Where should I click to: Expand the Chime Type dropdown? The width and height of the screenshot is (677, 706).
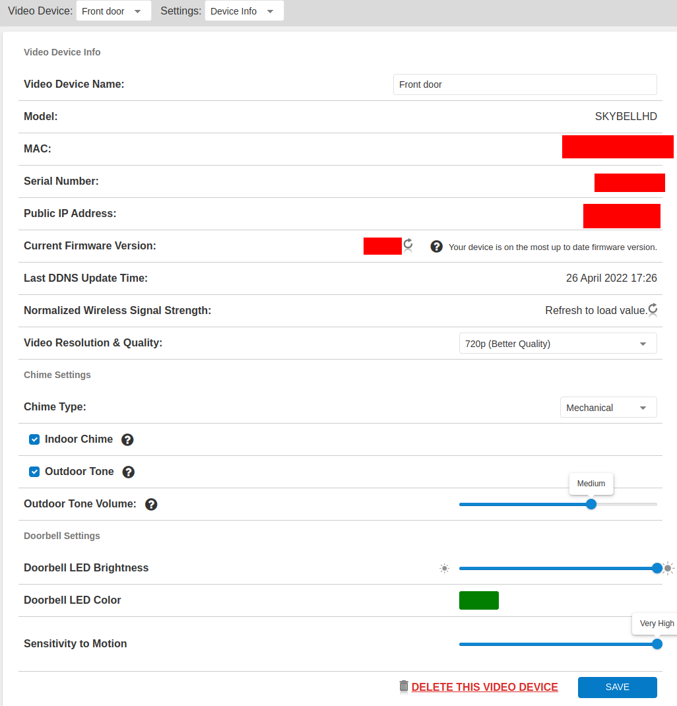click(x=608, y=406)
